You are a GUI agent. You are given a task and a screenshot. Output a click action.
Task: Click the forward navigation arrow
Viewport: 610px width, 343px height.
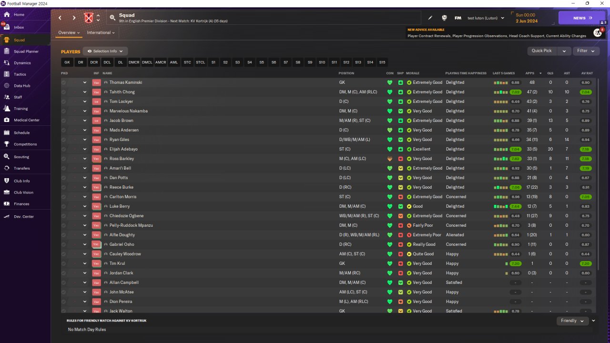74,18
